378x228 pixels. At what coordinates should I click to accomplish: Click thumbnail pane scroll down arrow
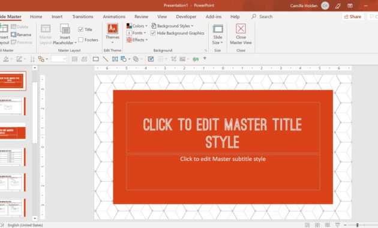(x=35, y=218)
